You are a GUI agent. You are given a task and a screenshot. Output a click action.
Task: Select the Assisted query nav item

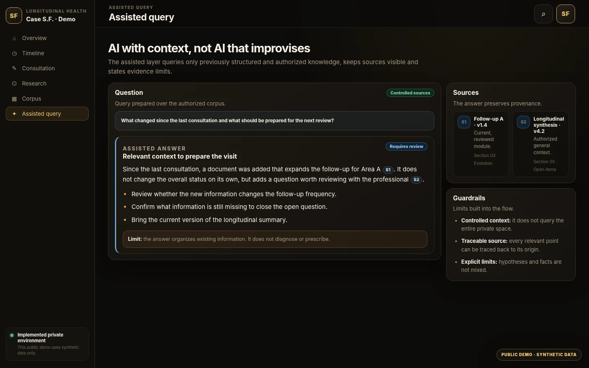47,114
